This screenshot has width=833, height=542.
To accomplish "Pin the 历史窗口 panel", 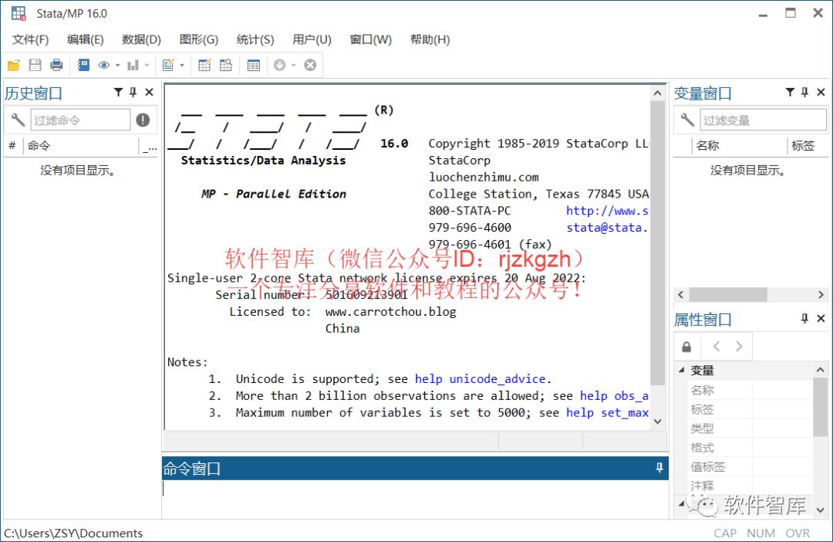I will (133, 93).
